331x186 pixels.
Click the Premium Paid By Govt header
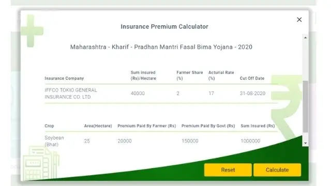(x=208, y=126)
